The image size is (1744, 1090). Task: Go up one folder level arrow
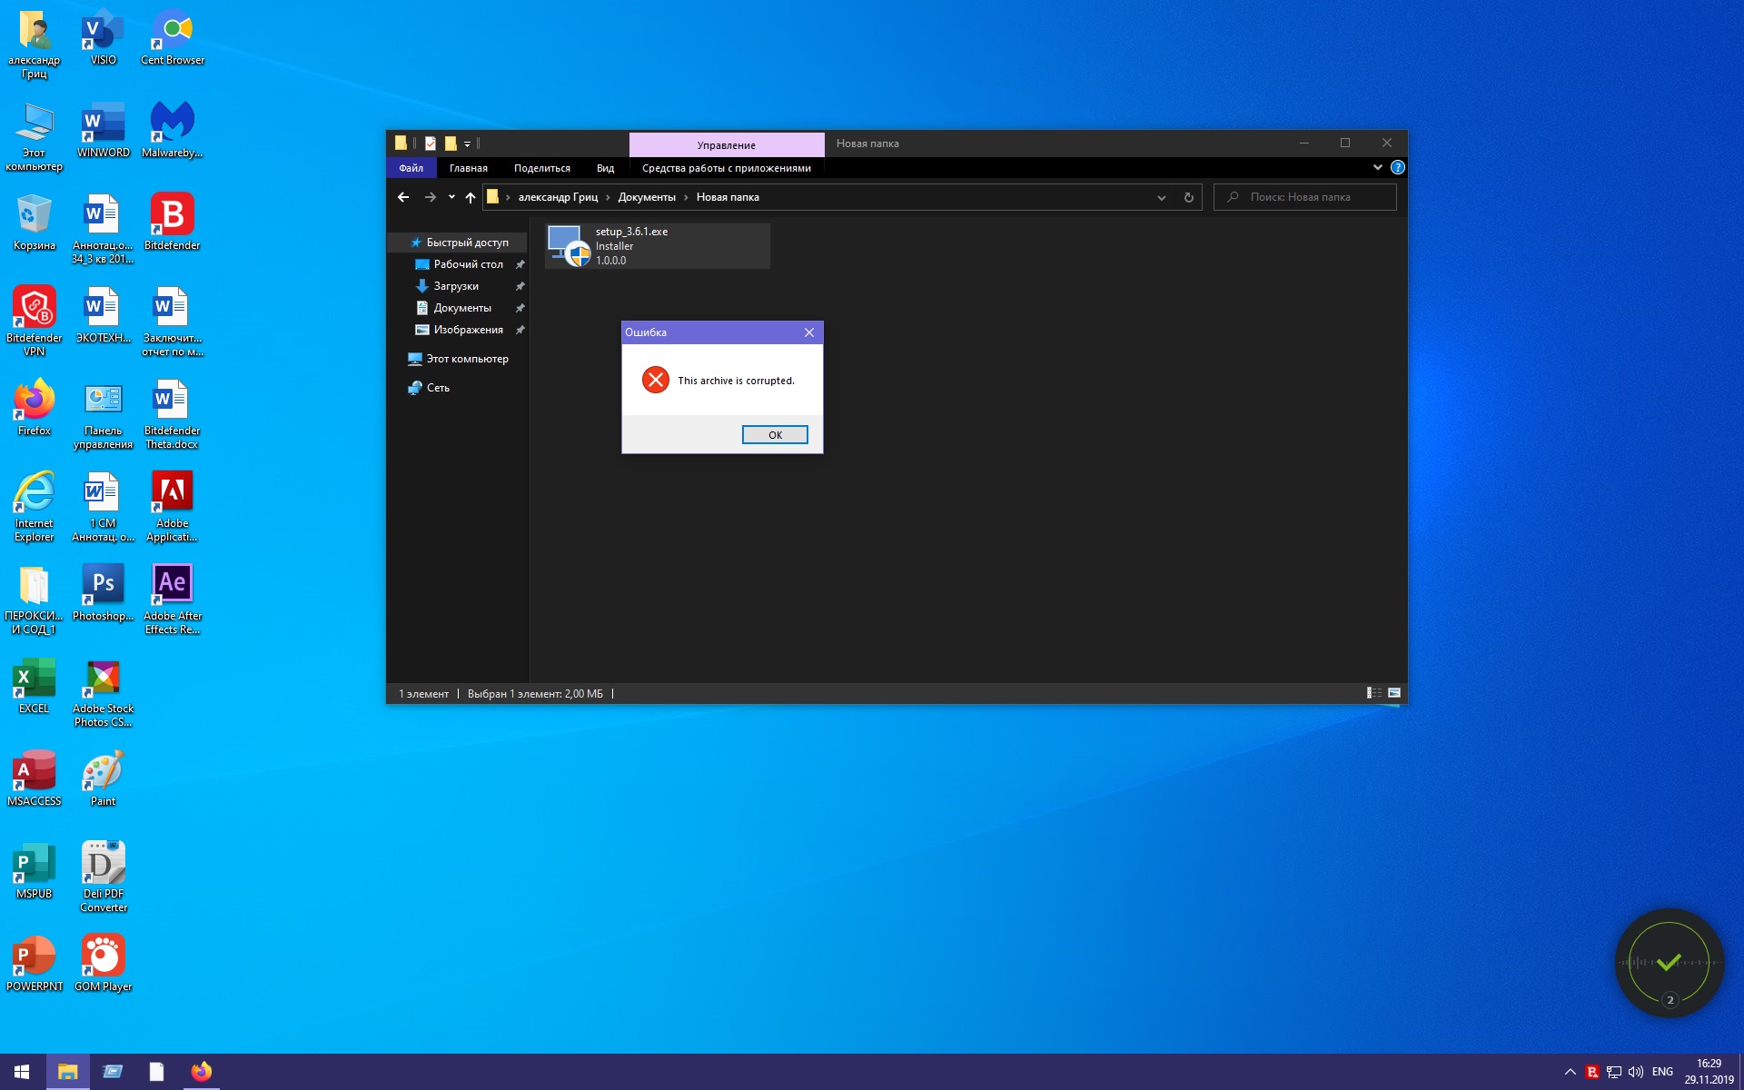(x=470, y=197)
